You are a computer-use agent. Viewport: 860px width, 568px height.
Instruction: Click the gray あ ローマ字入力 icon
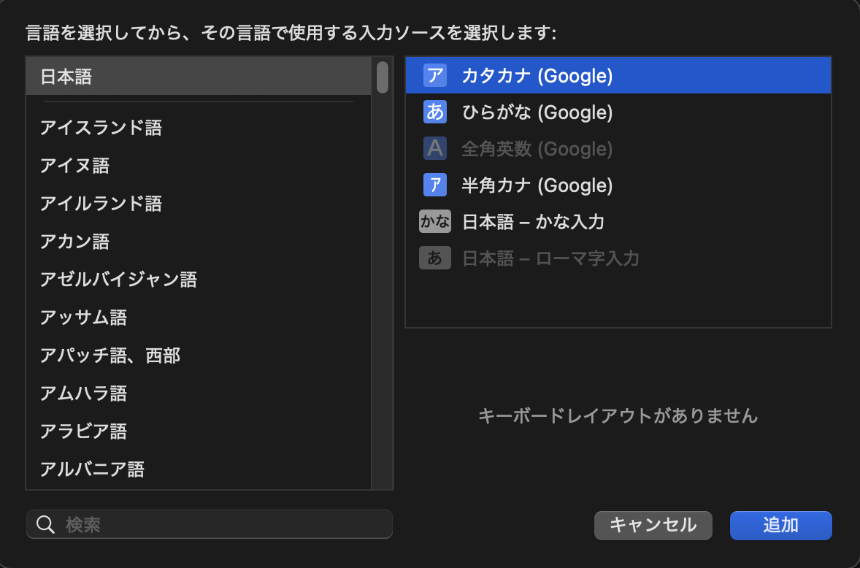click(435, 258)
